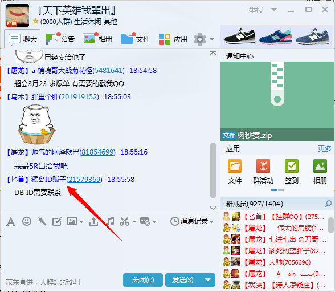The image size is (335, 292).
Task: Click the message settings bubble icon
Action: pos(145,221)
